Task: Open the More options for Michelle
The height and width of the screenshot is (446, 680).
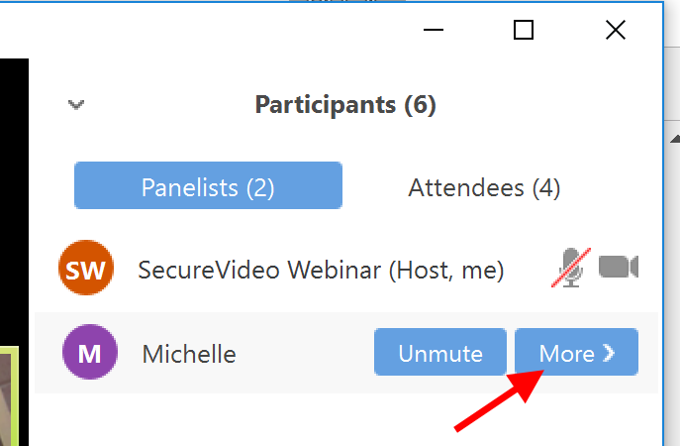Action: (x=576, y=353)
